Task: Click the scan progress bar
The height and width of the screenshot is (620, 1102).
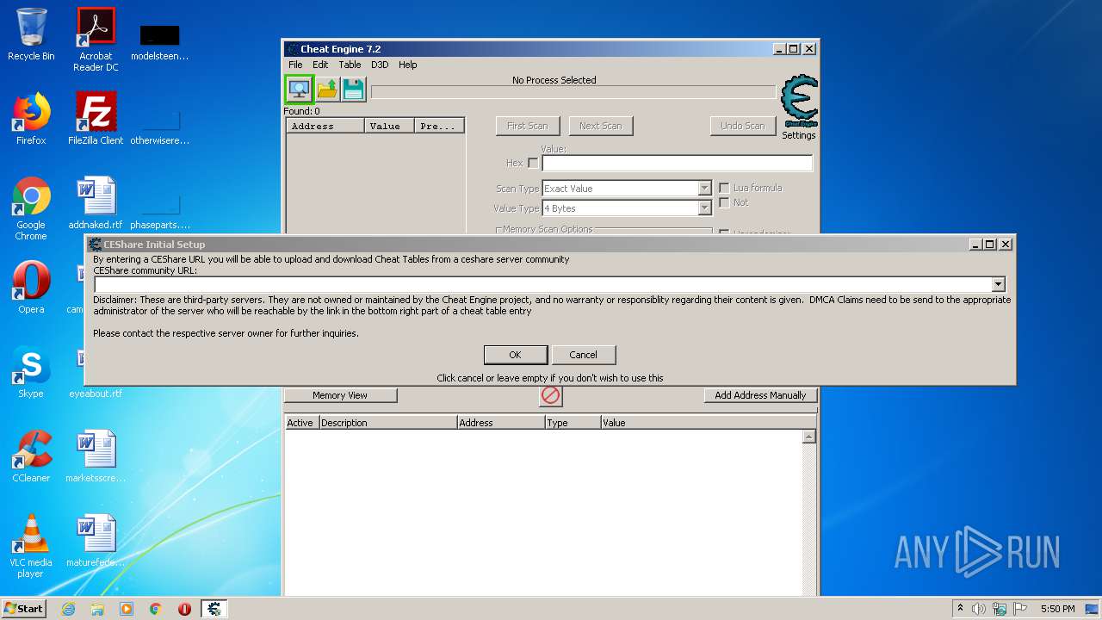Action: click(573, 92)
